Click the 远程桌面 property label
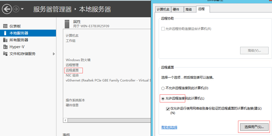The height and width of the screenshot is (136, 272). (72, 70)
